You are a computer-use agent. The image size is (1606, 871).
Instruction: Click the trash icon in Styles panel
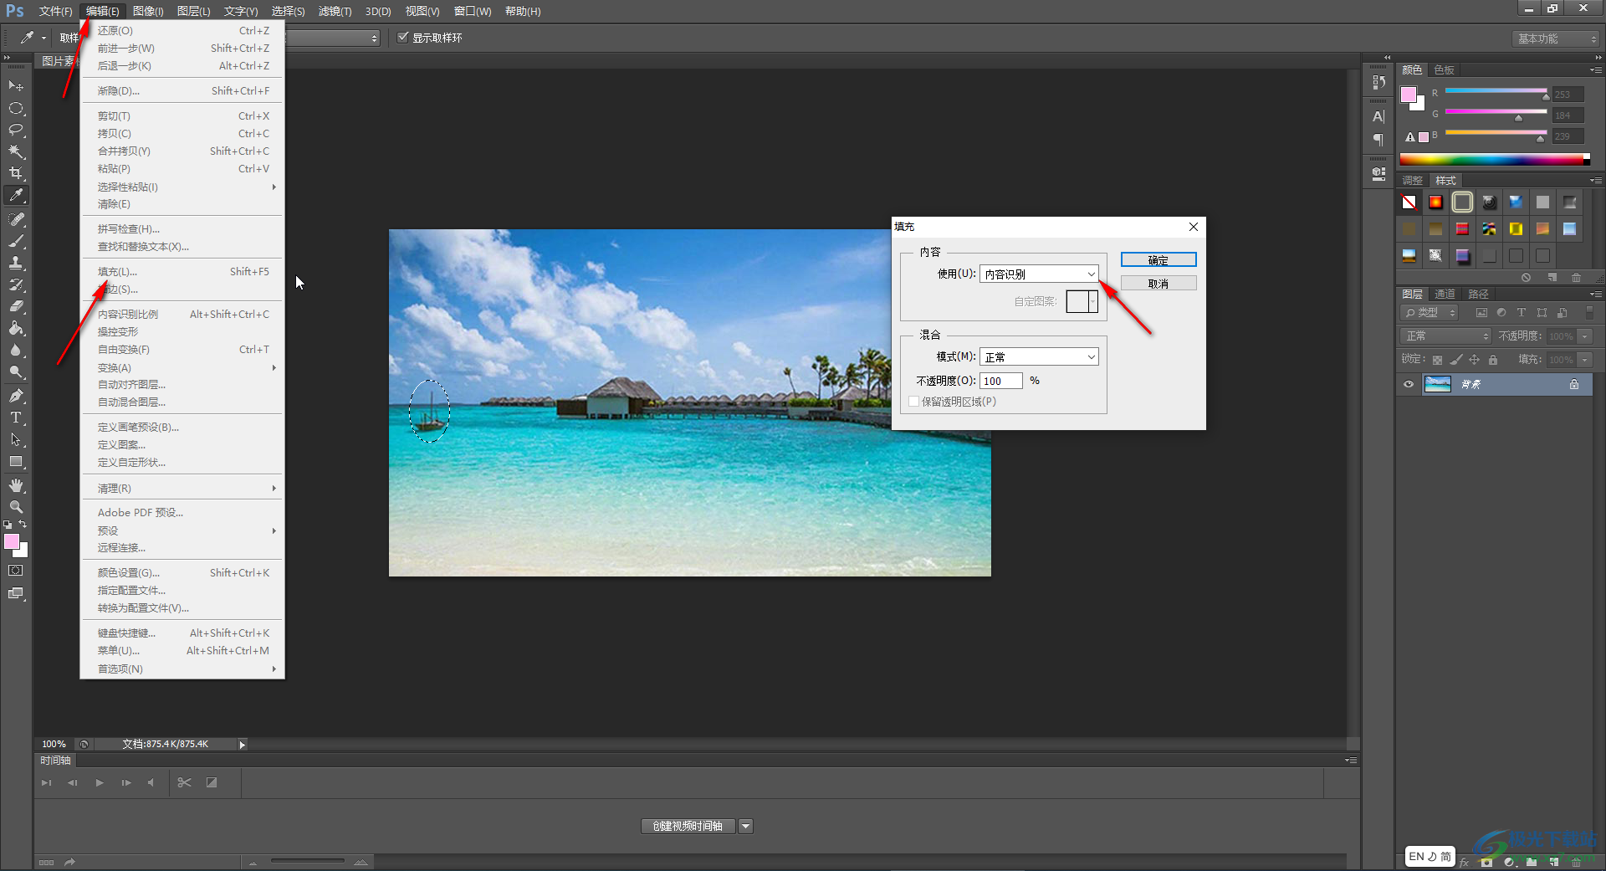pyautogui.click(x=1577, y=278)
